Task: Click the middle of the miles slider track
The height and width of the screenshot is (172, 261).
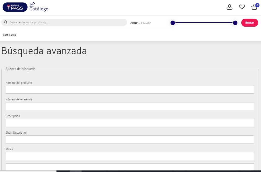Action: [204, 23]
